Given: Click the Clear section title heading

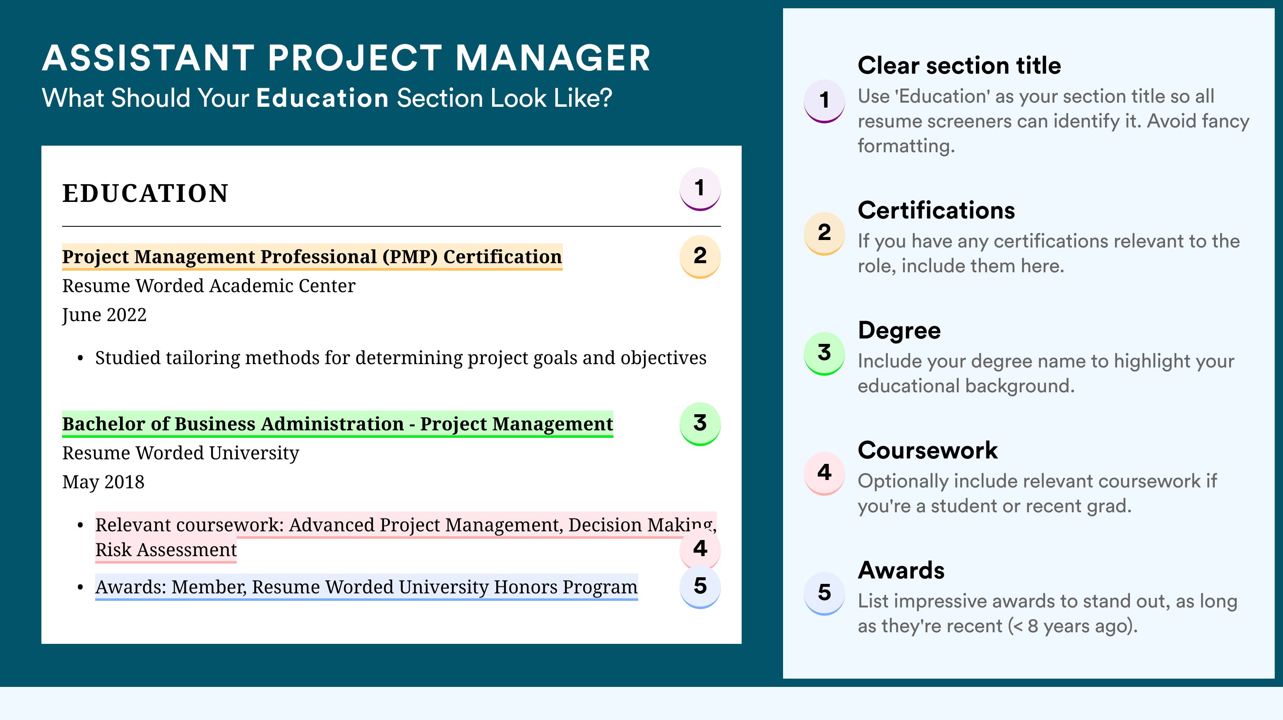Looking at the screenshot, I should coord(959,66).
